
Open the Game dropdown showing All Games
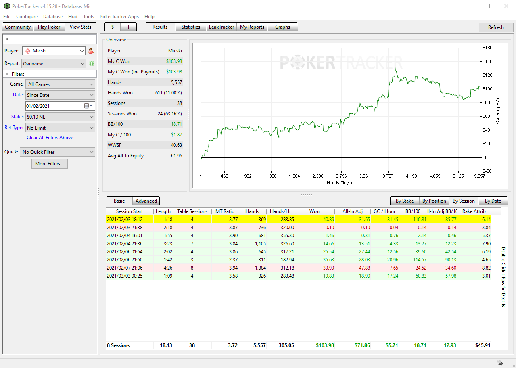60,84
